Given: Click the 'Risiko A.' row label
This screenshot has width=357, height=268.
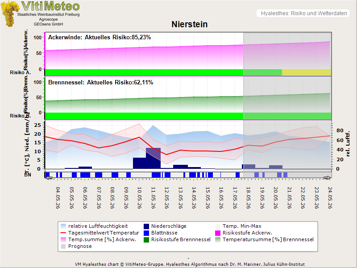Looking at the screenshot, I should (x=20, y=72).
